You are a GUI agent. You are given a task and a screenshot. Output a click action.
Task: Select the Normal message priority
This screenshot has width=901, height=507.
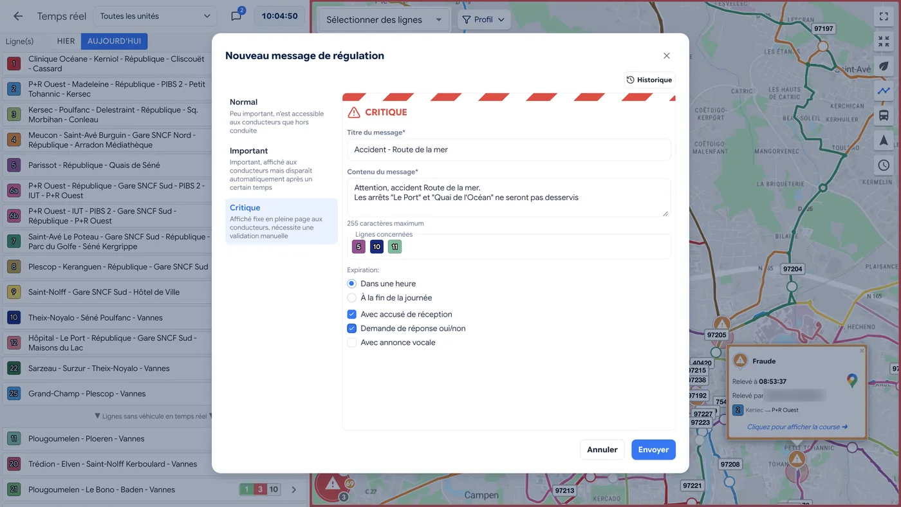pyautogui.click(x=281, y=116)
